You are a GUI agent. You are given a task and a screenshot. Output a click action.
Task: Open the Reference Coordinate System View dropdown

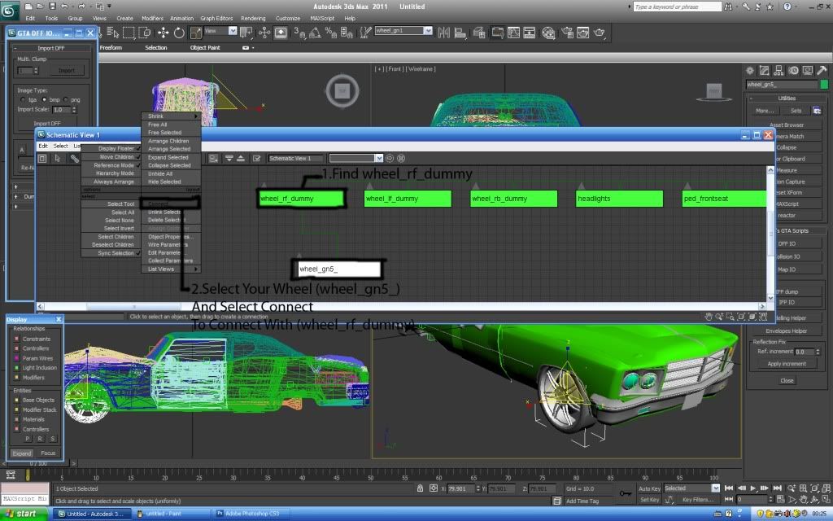pyautogui.click(x=232, y=31)
